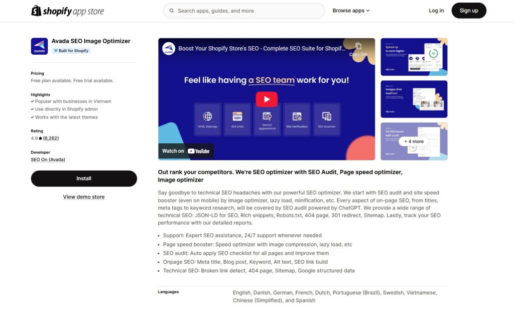
Task: Click the rating star icon
Action: click(40, 139)
